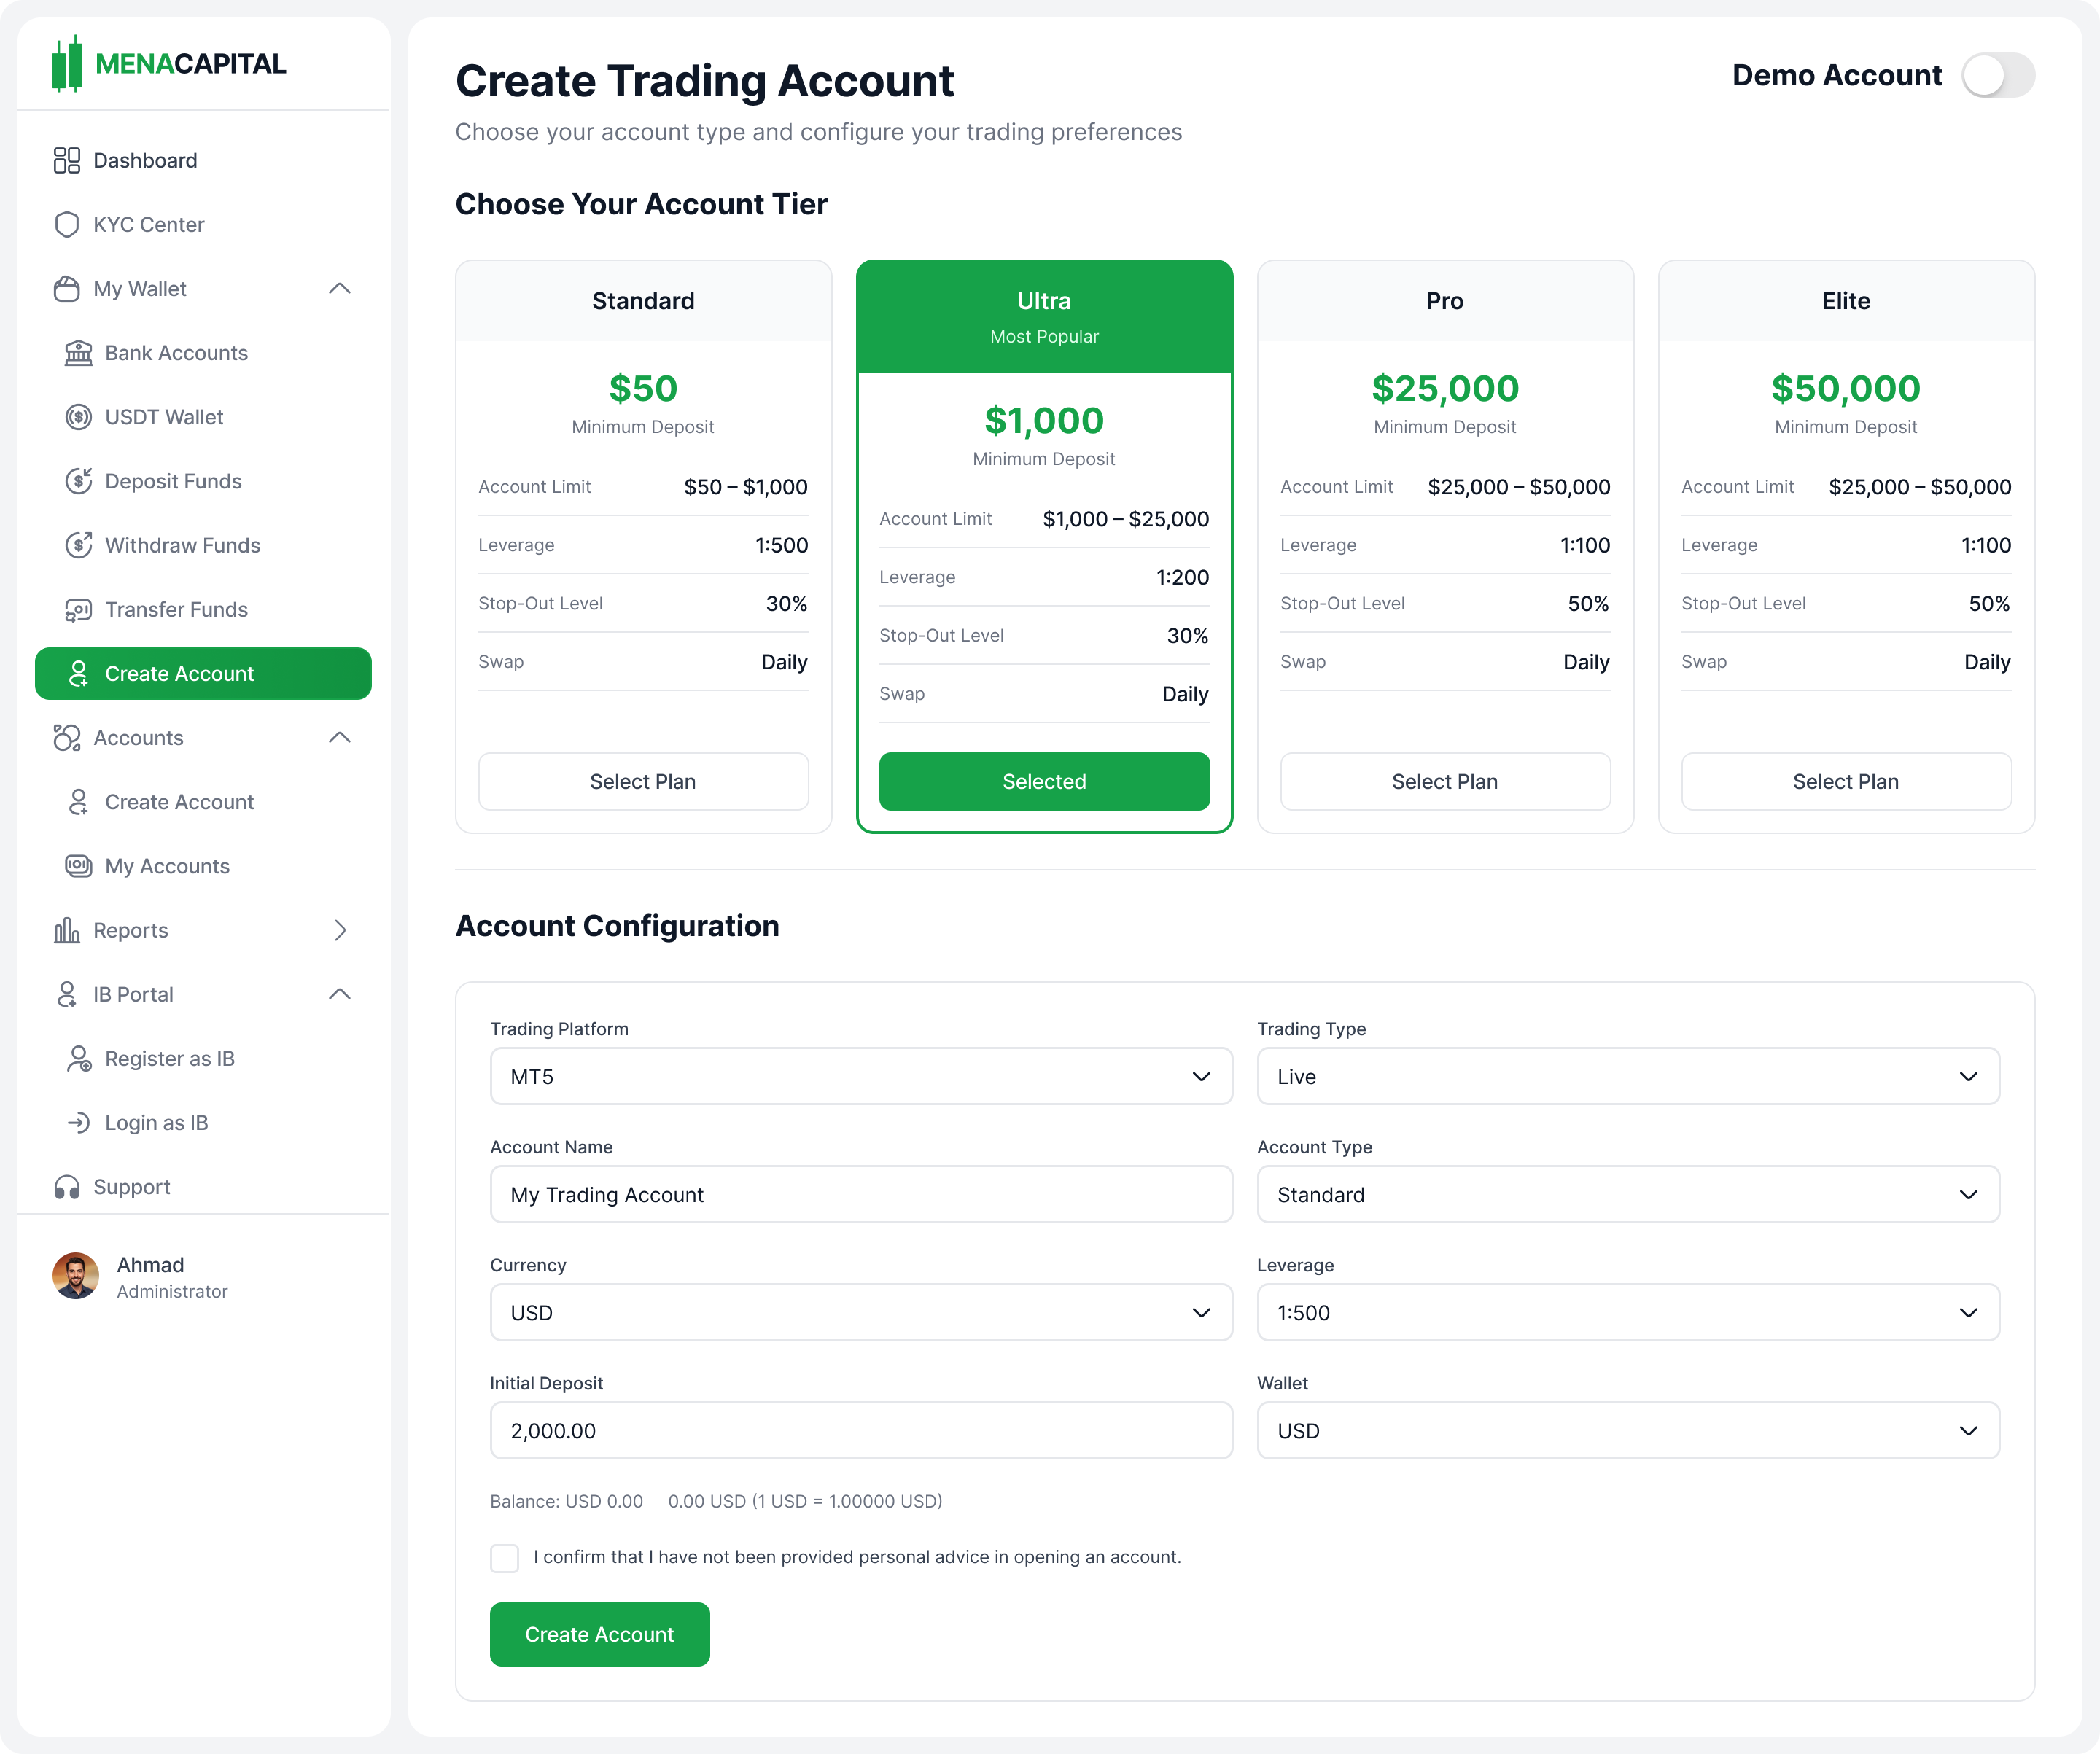Image resolution: width=2100 pixels, height=1754 pixels.
Task: Click the Support headset icon
Action: tap(67, 1187)
